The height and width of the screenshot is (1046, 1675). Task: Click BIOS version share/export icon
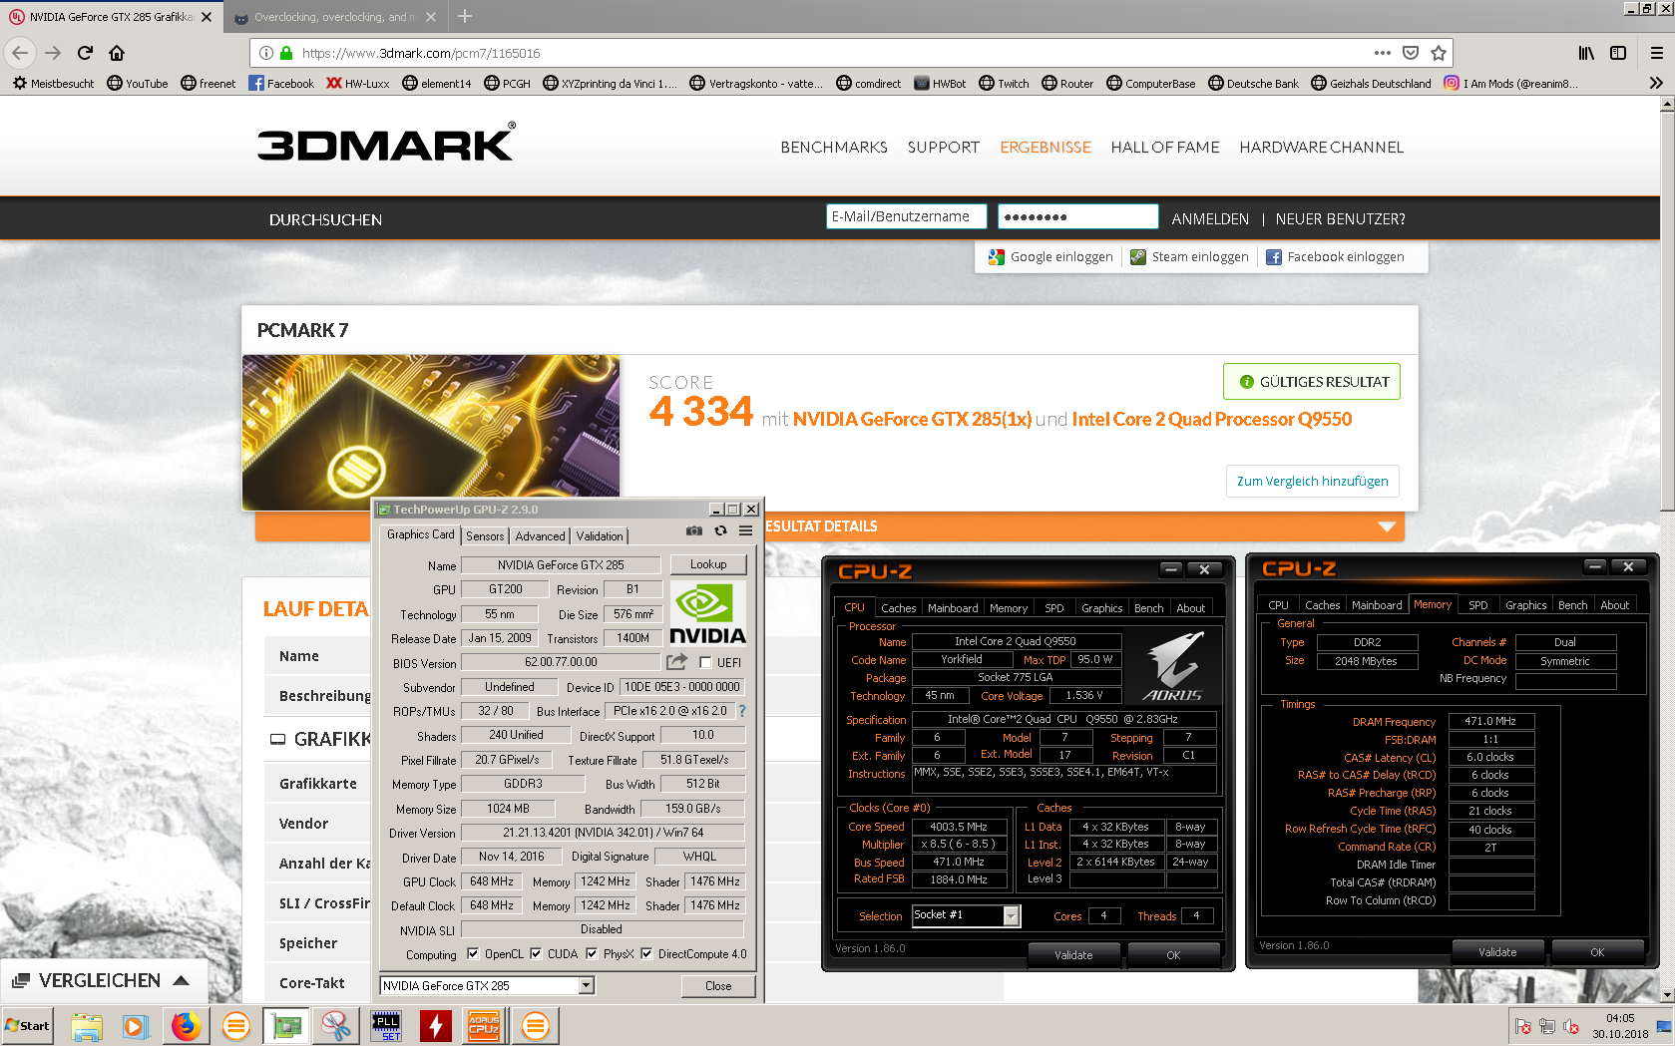click(676, 662)
